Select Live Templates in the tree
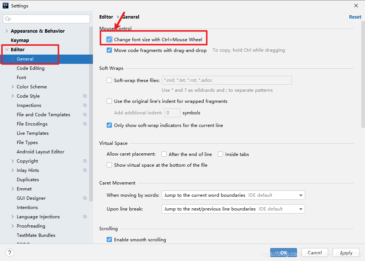365x261 pixels. click(33, 133)
